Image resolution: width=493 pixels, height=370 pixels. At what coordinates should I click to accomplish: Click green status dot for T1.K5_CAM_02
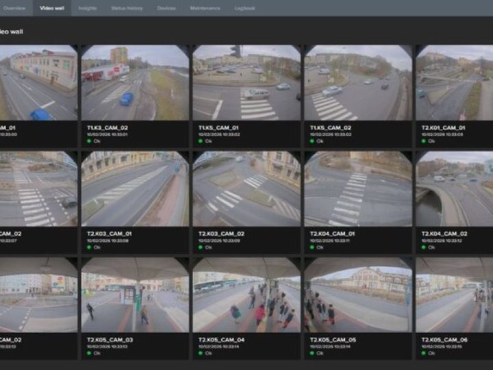(x=312, y=141)
